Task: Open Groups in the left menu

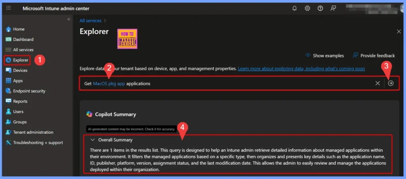Action: [20, 122]
